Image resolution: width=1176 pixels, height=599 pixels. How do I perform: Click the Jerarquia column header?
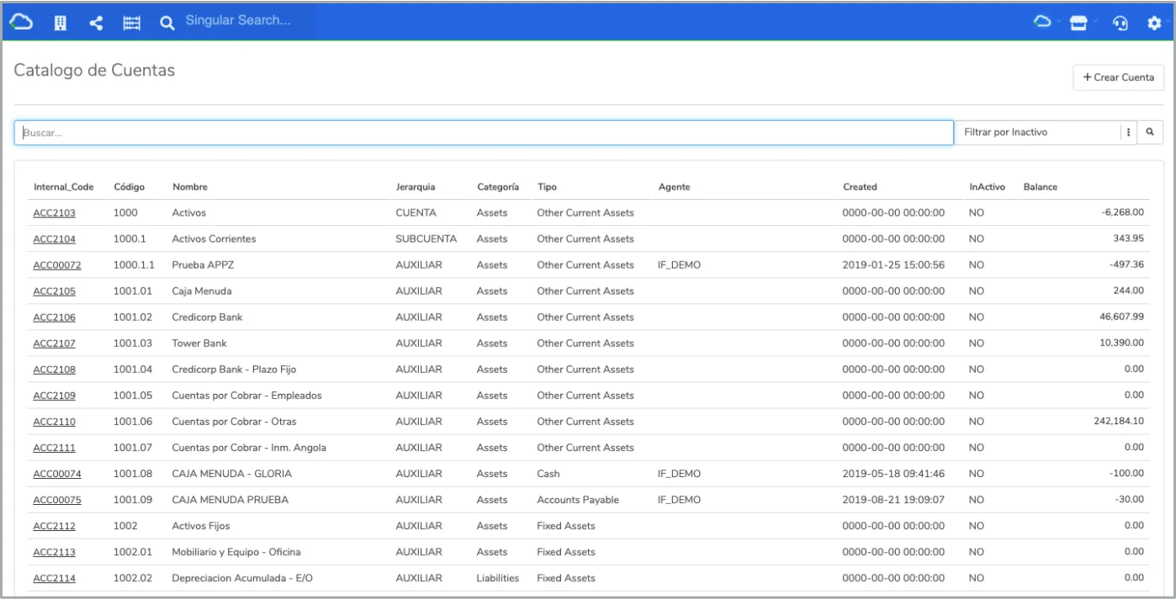[416, 187]
